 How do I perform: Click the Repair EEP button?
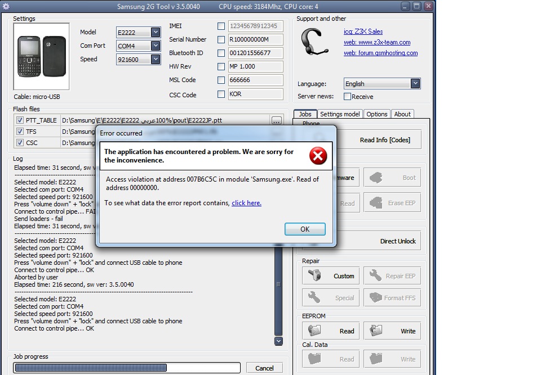pos(392,276)
